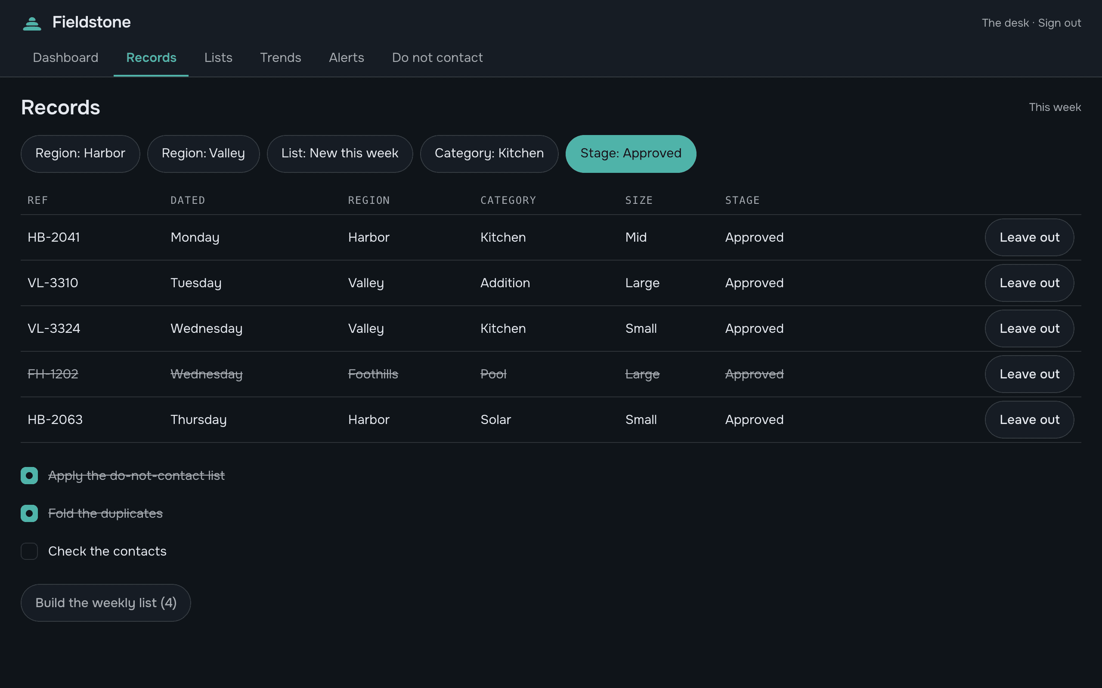
Task: Click the Addition category cell
Action: coord(505,283)
